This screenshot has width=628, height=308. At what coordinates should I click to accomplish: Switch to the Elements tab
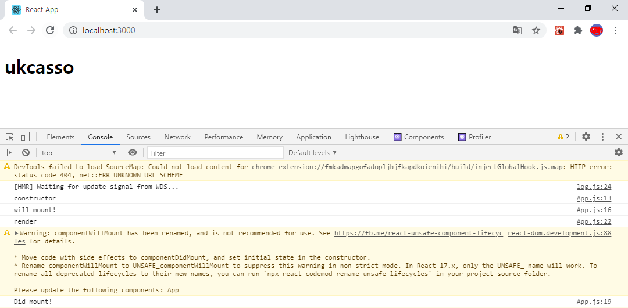60,137
